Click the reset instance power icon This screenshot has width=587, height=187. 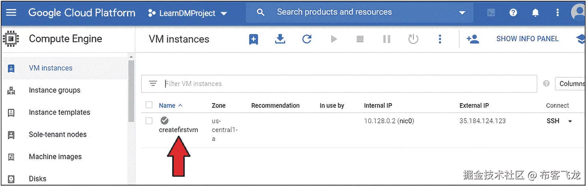pyautogui.click(x=413, y=39)
